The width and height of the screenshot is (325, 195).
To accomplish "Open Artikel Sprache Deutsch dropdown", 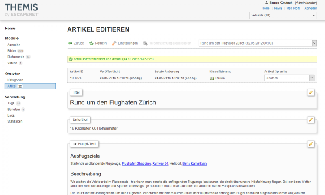I will click(289, 78).
